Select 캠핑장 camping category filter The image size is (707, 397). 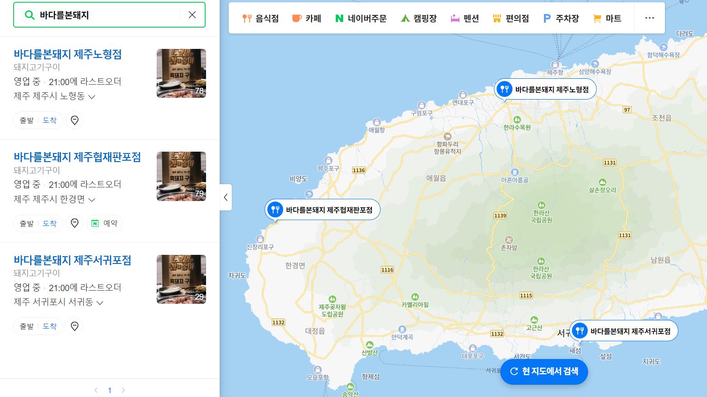pos(419,19)
